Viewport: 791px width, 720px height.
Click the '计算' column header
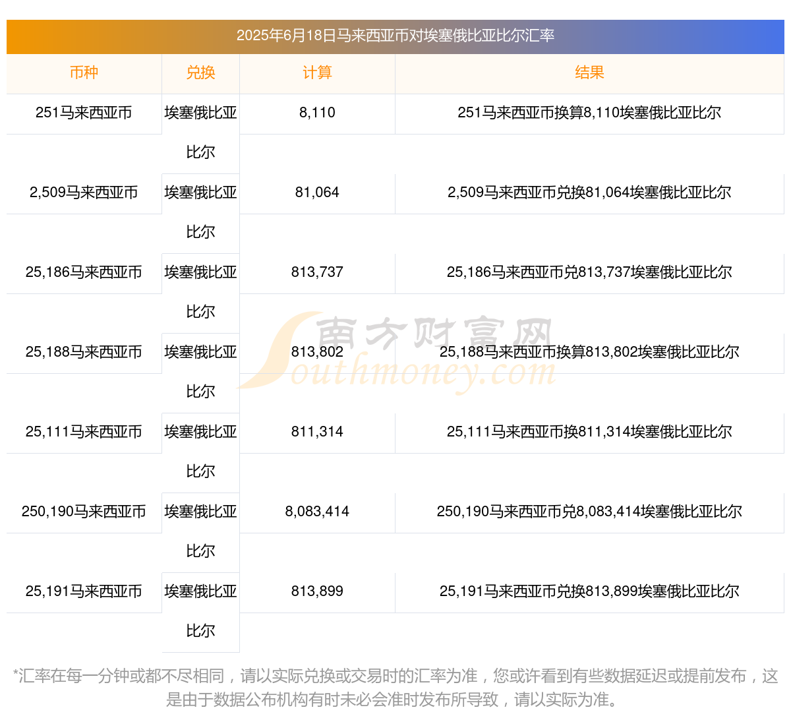click(317, 73)
